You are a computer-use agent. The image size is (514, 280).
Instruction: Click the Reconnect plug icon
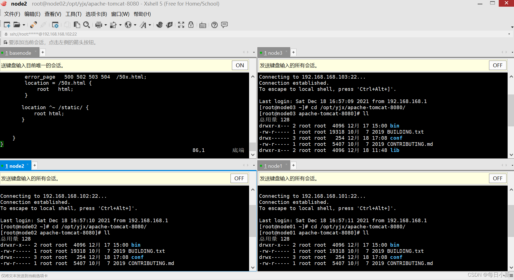[34, 25]
